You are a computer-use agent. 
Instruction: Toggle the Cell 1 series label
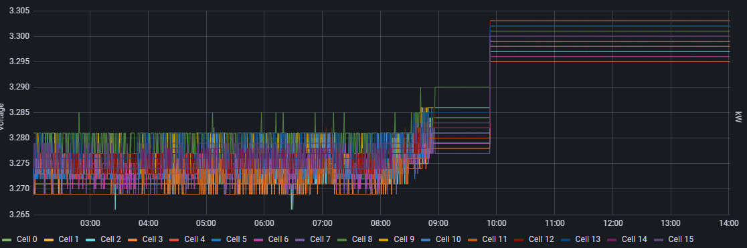68,239
